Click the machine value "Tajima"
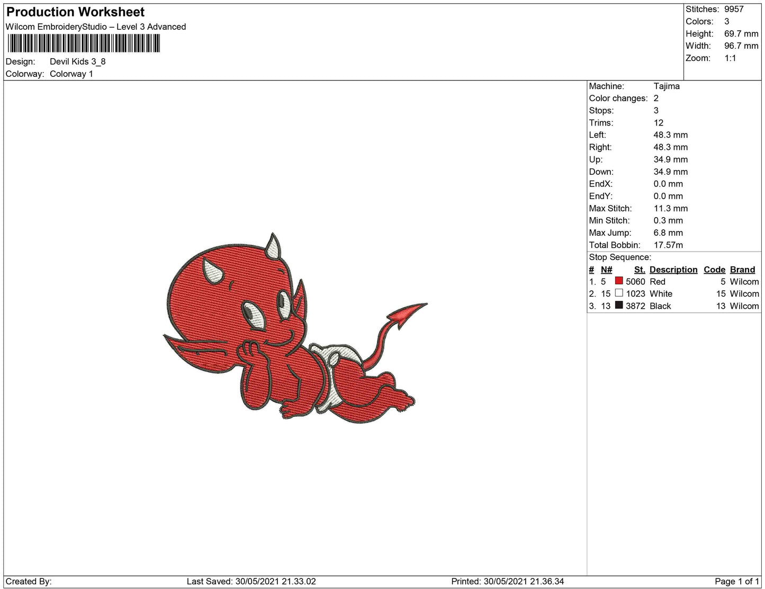The height and width of the screenshot is (589, 765). (x=667, y=86)
